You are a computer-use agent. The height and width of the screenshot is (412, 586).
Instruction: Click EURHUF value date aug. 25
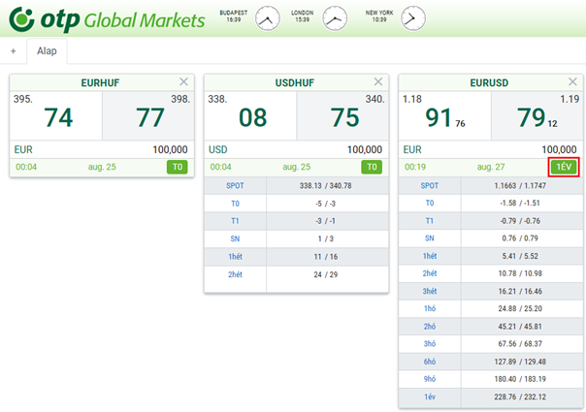point(102,167)
